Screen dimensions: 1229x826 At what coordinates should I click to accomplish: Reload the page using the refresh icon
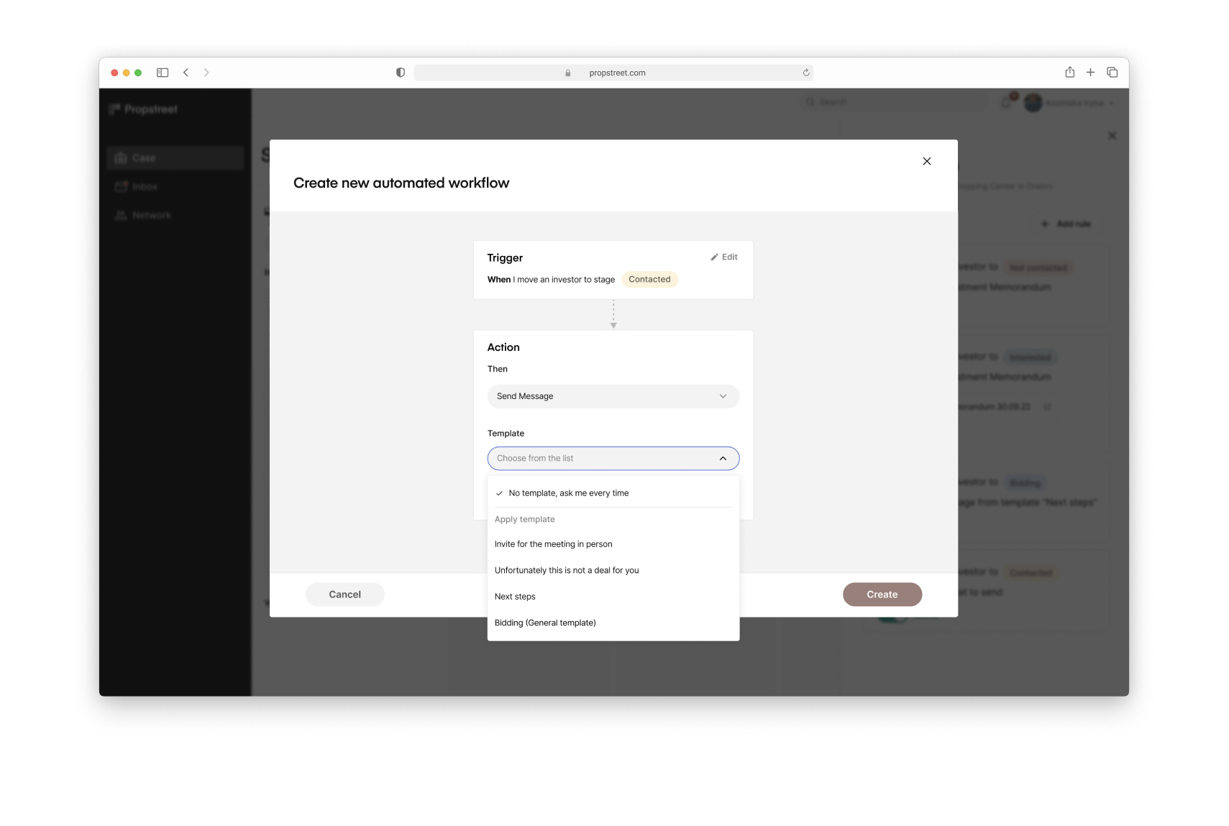click(806, 73)
